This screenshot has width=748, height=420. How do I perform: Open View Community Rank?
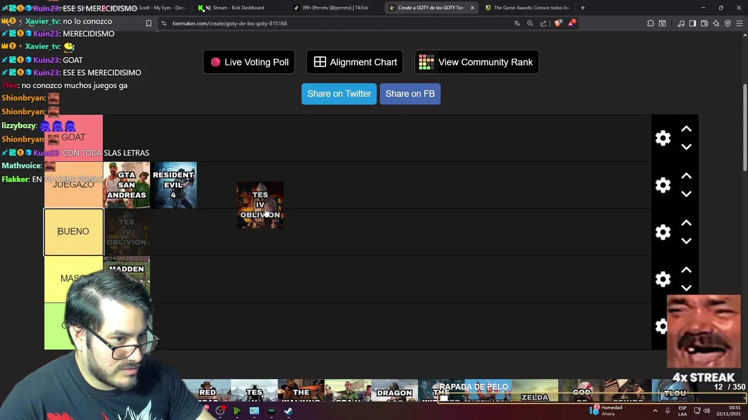click(x=477, y=62)
